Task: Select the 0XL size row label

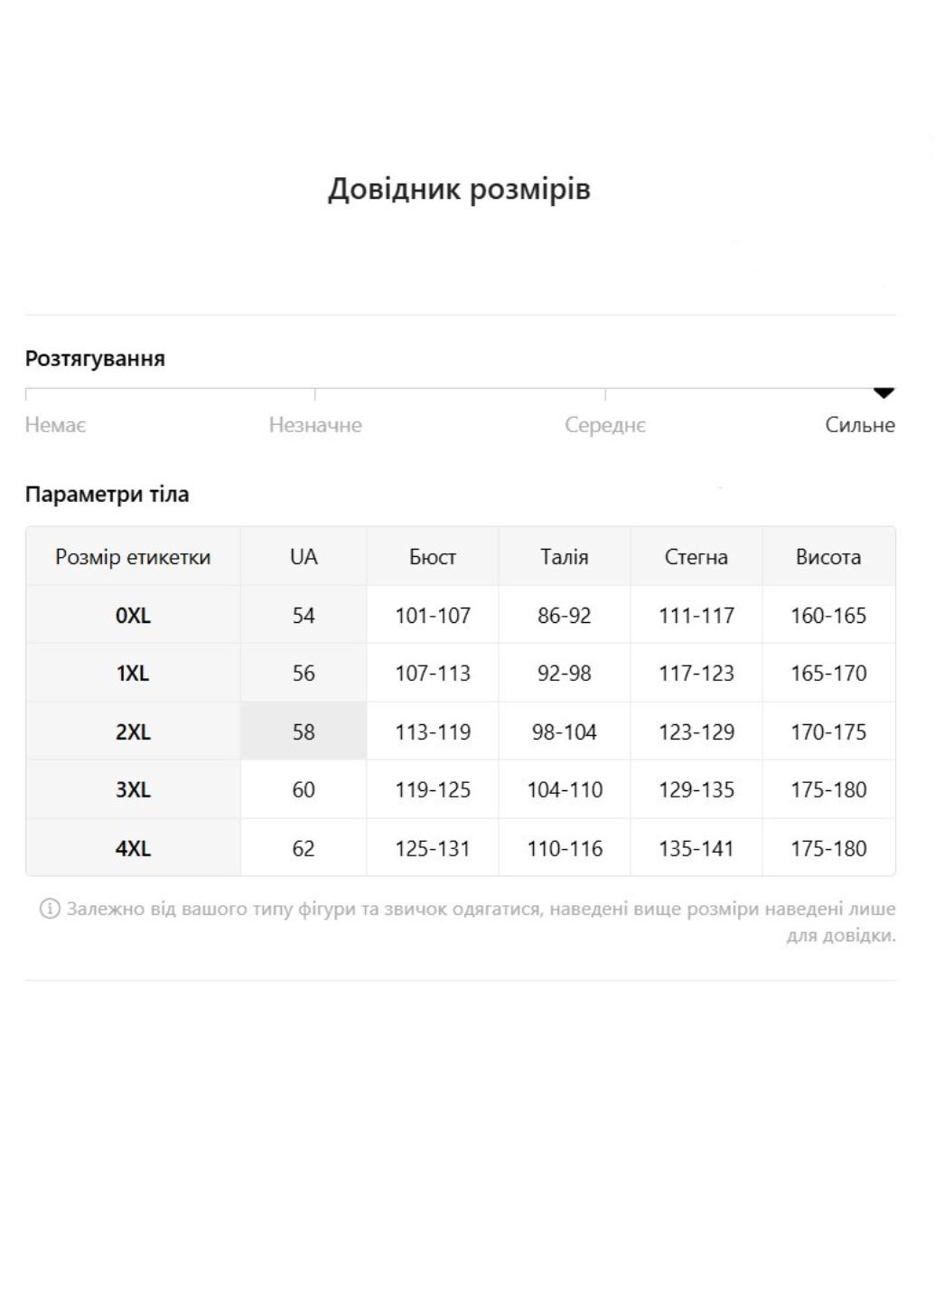Action: [x=133, y=616]
